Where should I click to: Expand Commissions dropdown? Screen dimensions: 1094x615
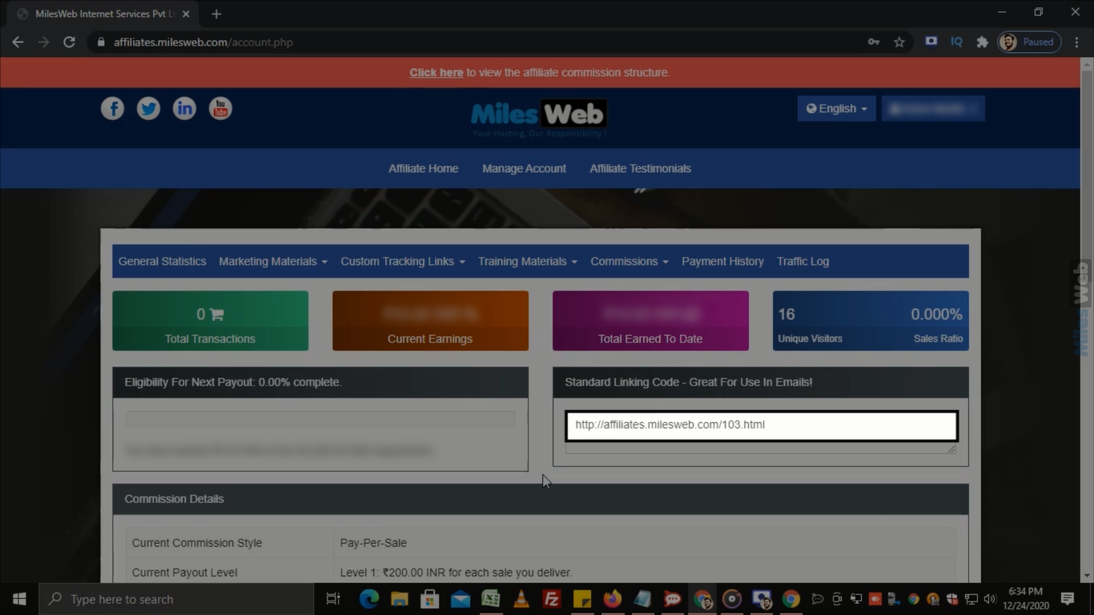(629, 261)
